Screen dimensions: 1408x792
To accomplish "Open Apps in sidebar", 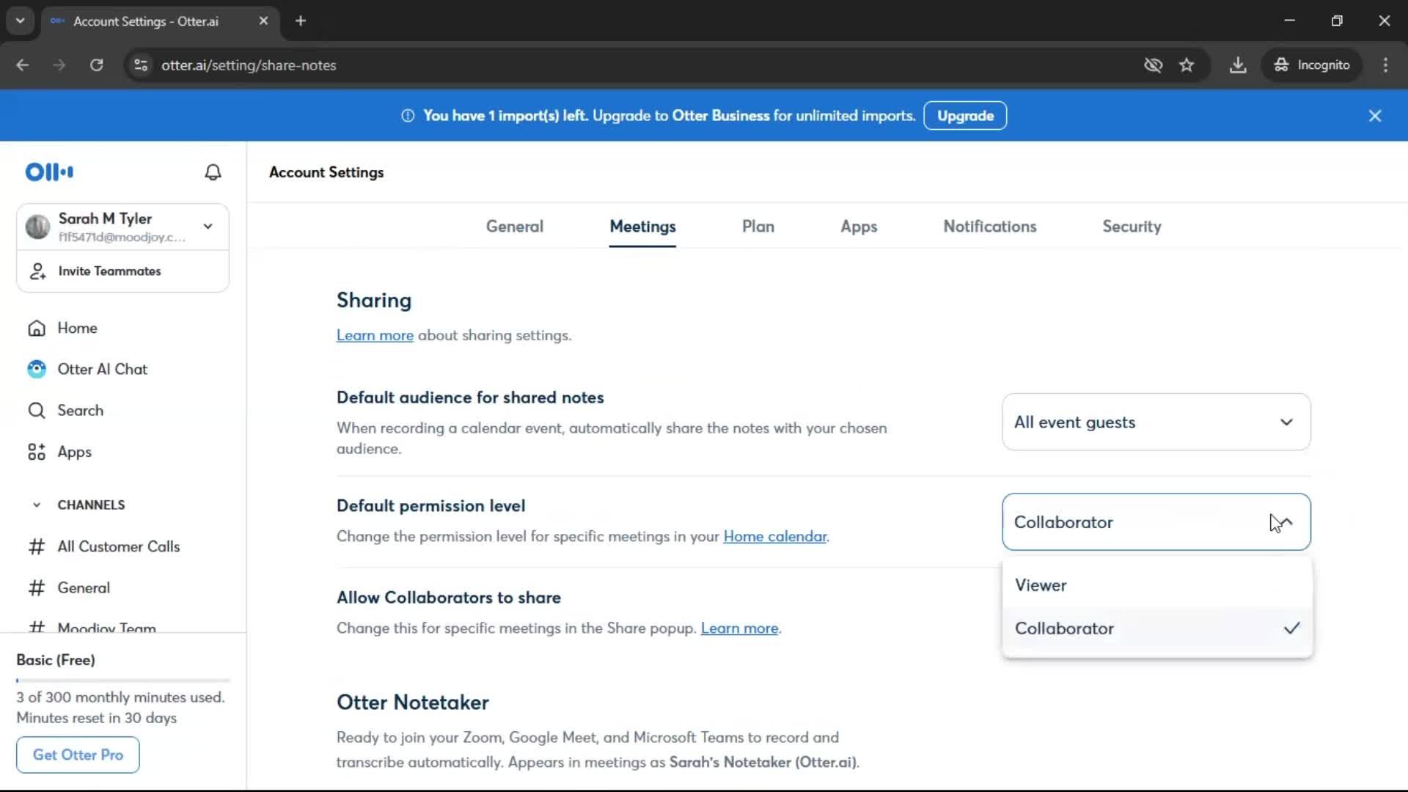I will (x=74, y=452).
